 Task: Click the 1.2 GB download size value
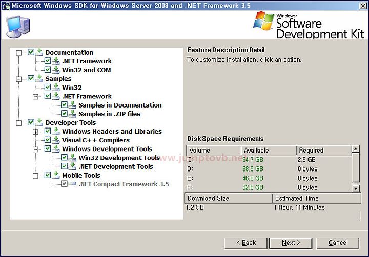pyautogui.click(x=195, y=208)
